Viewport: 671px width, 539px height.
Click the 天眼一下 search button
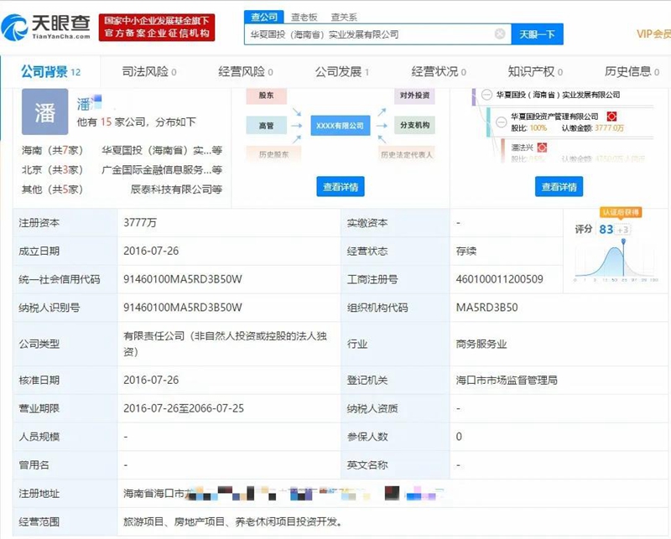point(537,34)
